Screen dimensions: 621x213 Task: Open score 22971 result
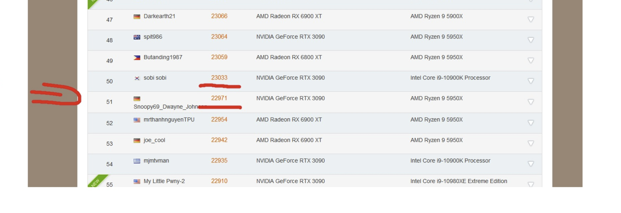219,98
